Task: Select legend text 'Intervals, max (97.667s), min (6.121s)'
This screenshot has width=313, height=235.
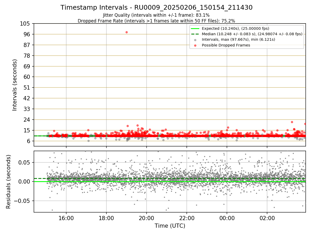Action: pos(238,40)
